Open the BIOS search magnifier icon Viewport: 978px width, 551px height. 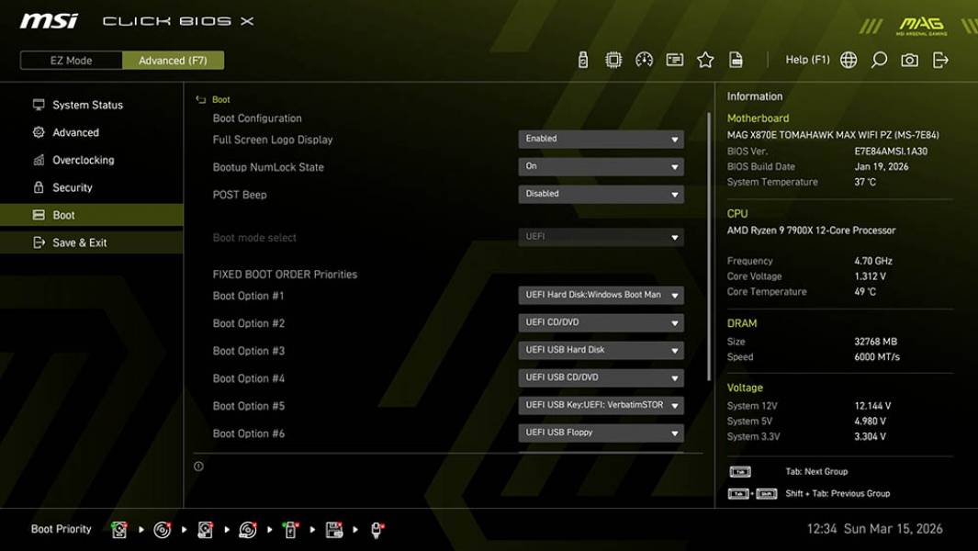(x=879, y=60)
